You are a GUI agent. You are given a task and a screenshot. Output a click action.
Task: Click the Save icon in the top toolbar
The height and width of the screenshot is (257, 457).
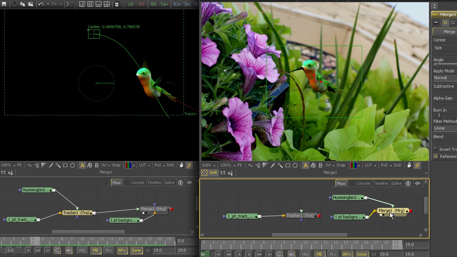pos(4,4)
